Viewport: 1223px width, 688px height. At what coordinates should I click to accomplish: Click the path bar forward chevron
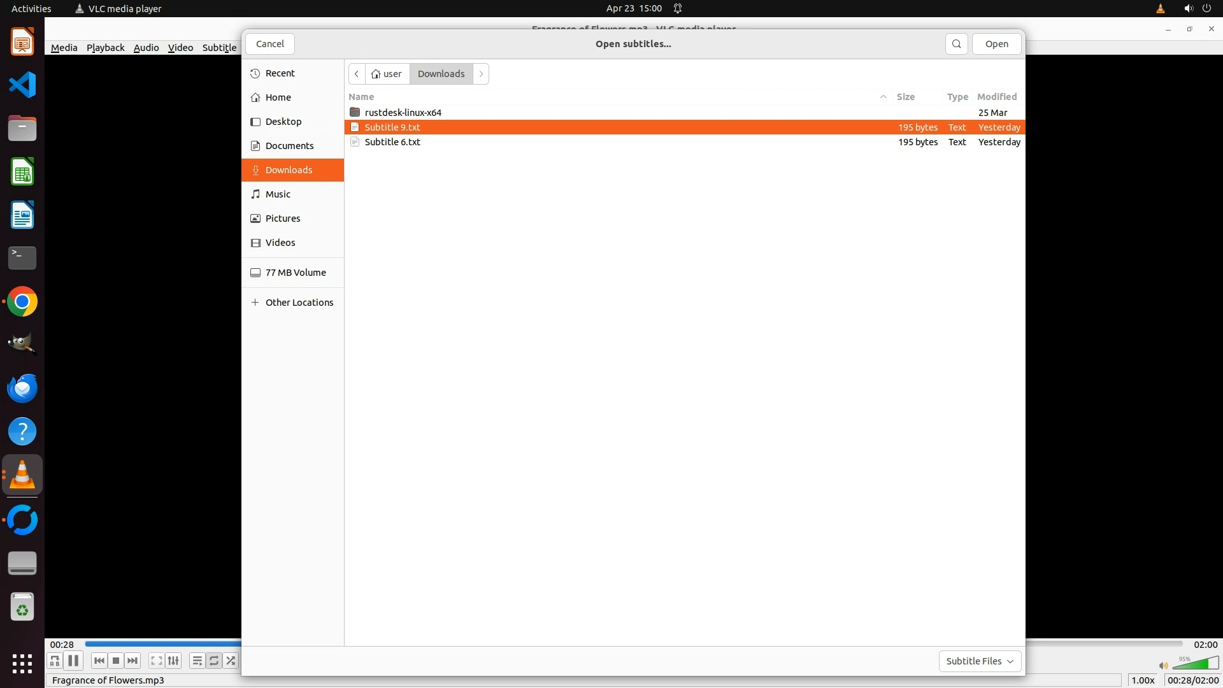click(481, 74)
